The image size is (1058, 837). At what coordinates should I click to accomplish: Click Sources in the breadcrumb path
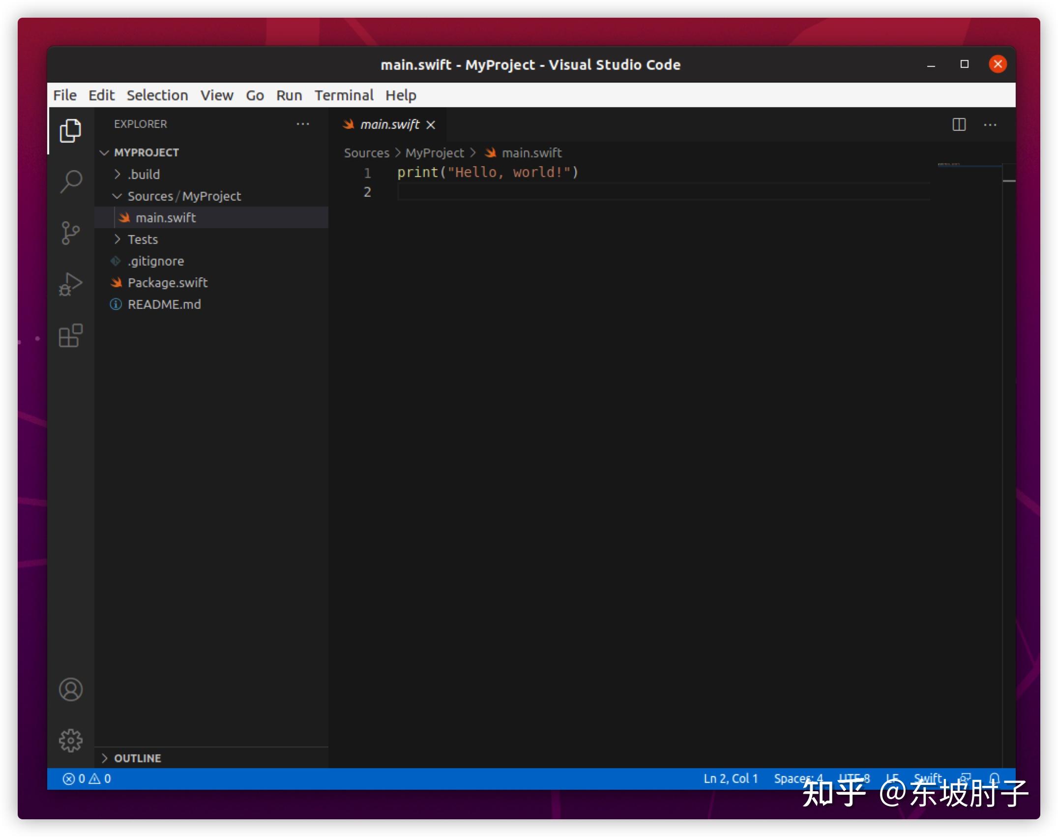pos(366,153)
